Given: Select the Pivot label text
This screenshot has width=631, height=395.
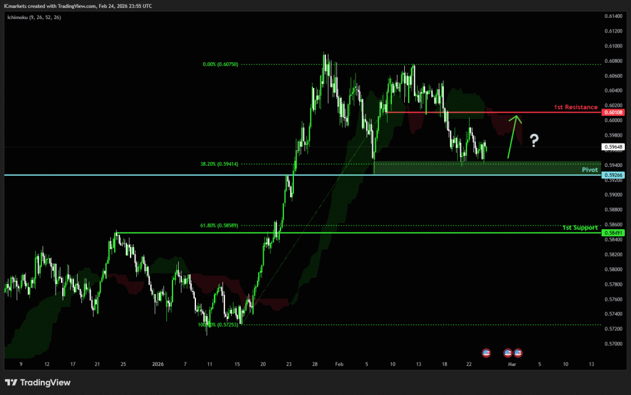Looking at the screenshot, I should point(590,169).
